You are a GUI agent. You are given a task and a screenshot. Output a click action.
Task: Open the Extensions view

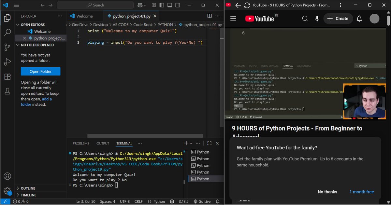tap(7, 77)
